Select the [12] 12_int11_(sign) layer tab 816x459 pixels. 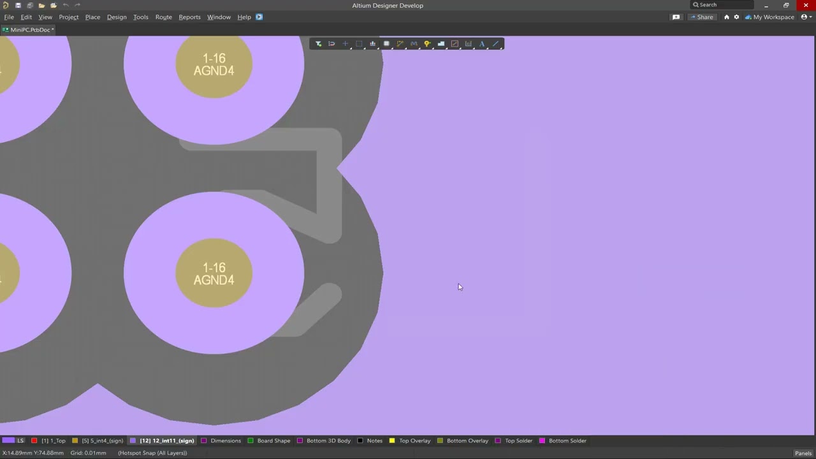[x=162, y=441]
